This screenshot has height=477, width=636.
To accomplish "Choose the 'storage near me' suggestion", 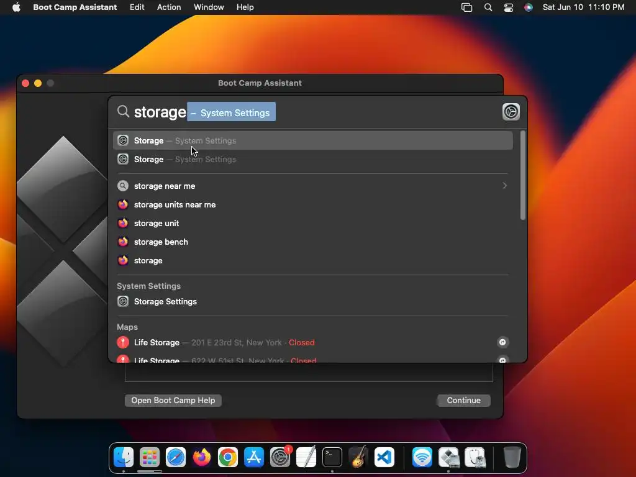I will [x=313, y=186].
